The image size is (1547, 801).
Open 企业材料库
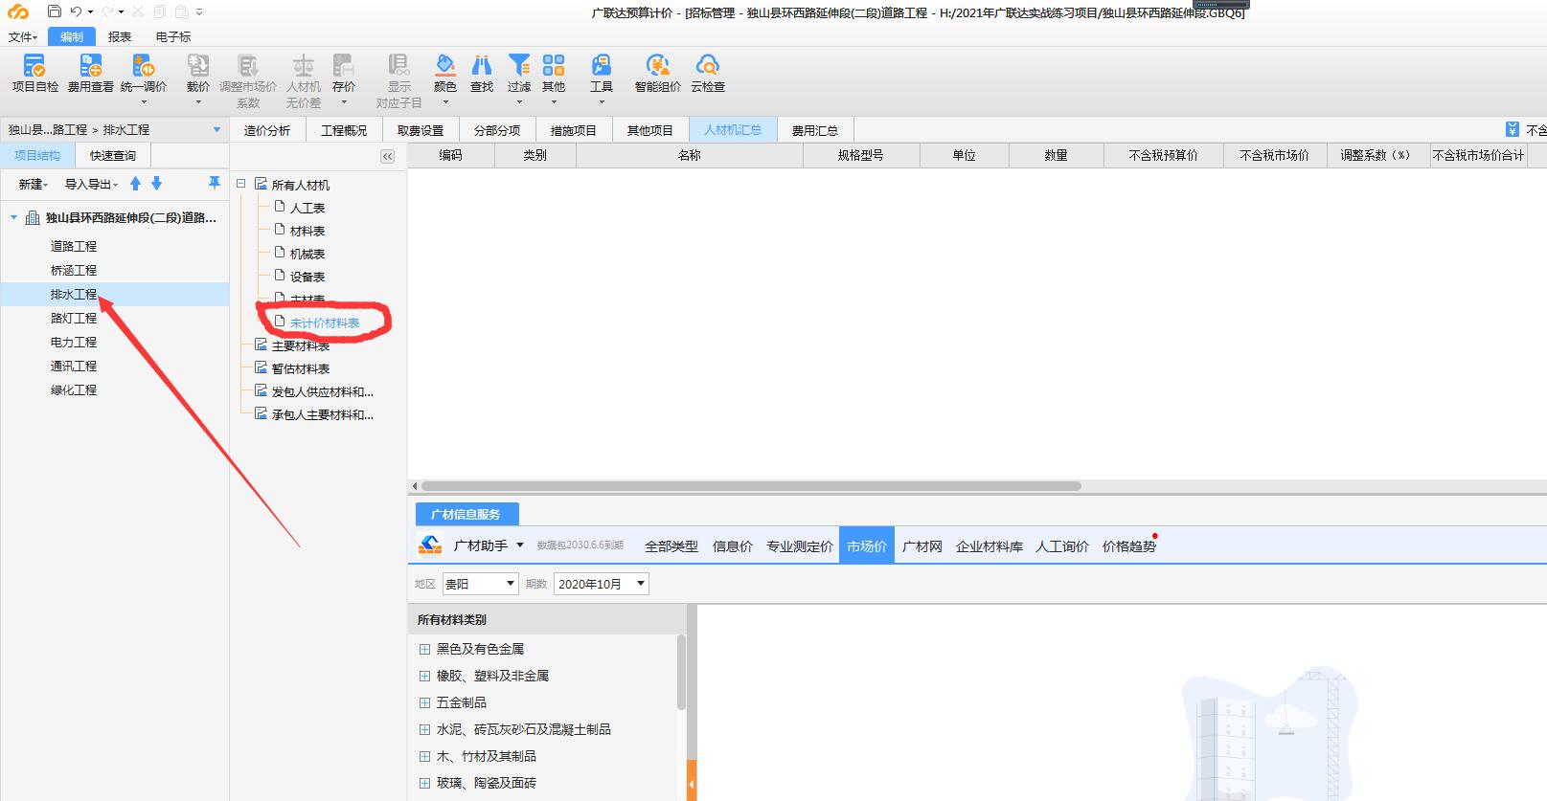point(990,546)
